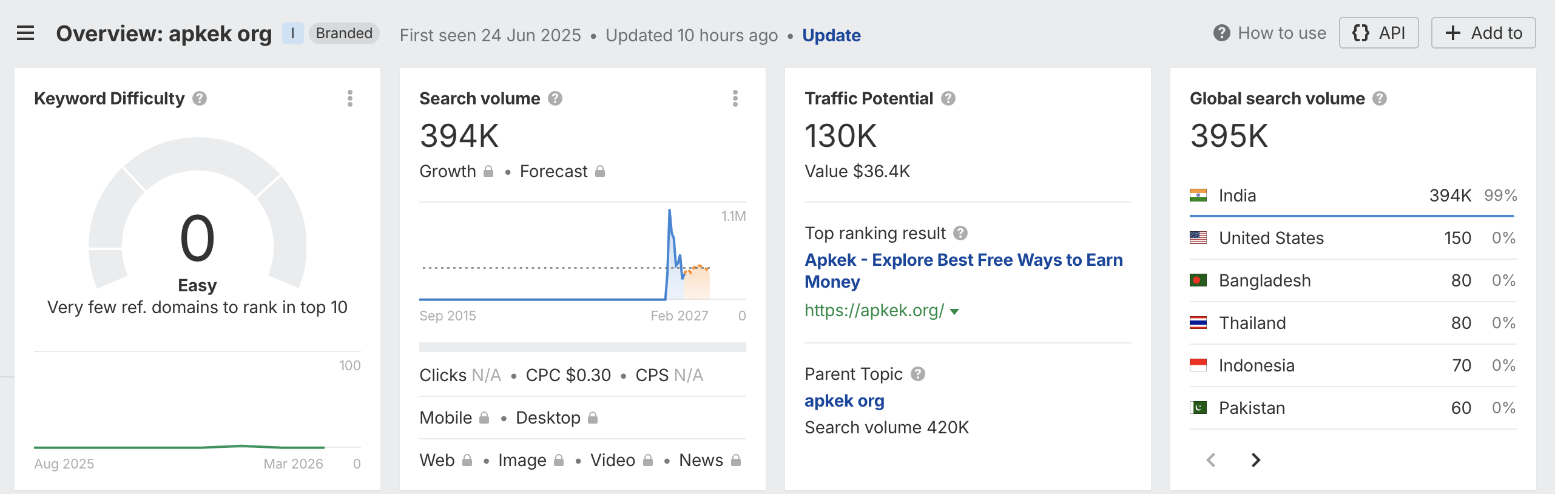
Task: Click the lock icon next to Growth
Action: click(488, 172)
